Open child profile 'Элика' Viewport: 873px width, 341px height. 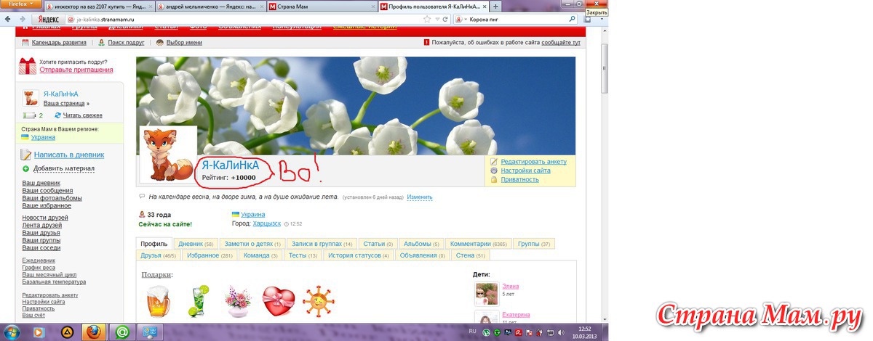pos(510,287)
